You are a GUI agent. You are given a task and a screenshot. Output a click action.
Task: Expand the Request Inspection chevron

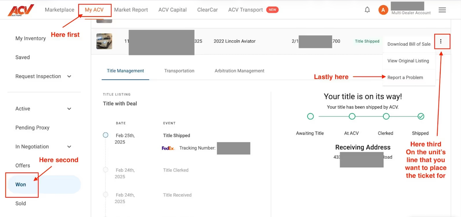pyautogui.click(x=69, y=76)
